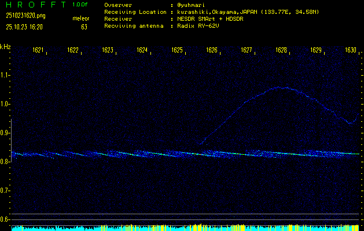Click the kHz axis unit label

click(x=5, y=46)
